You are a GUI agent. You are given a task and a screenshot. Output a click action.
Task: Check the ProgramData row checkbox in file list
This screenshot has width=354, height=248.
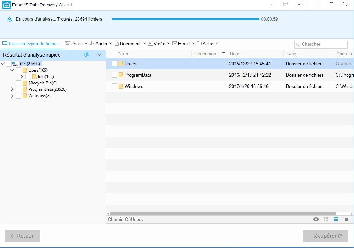pos(115,75)
